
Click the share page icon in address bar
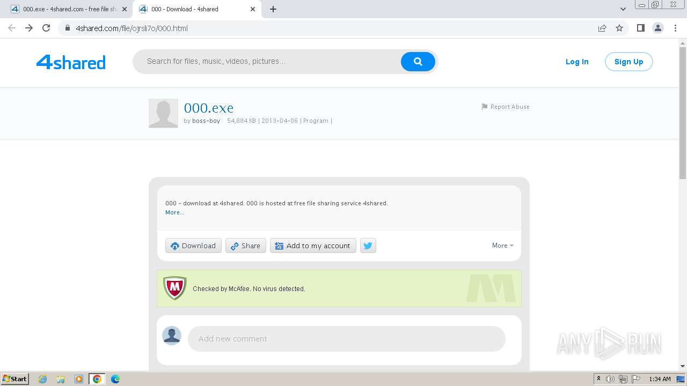pyautogui.click(x=602, y=28)
